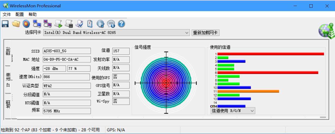Click status bar GPS: N/A entry
Image resolution: width=335 pixels, height=134 pixels.
[116, 130]
